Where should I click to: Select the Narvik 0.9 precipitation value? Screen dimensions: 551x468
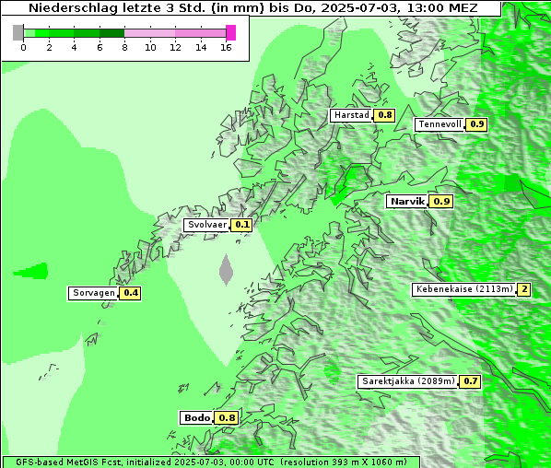(441, 202)
